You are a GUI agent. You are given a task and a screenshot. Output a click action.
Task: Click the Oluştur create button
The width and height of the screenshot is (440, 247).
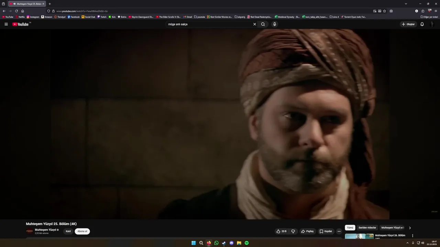(408, 24)
